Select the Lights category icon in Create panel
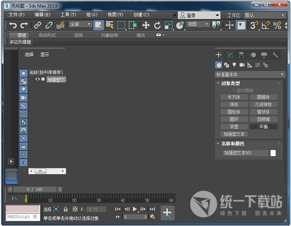The image size is (291, 226). [x=234, y=65]
